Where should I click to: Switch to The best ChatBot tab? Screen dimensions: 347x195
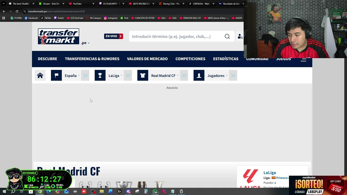(21, 4)
